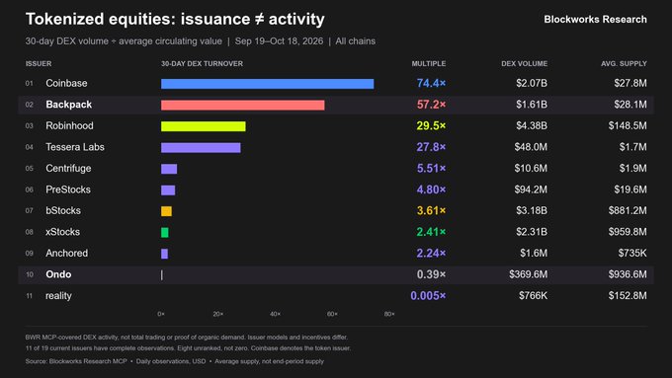The height and width of the screenshot is (378, 672).
Task: Click Centrifuge's purple turnover bar
Action: coord(169,169)
